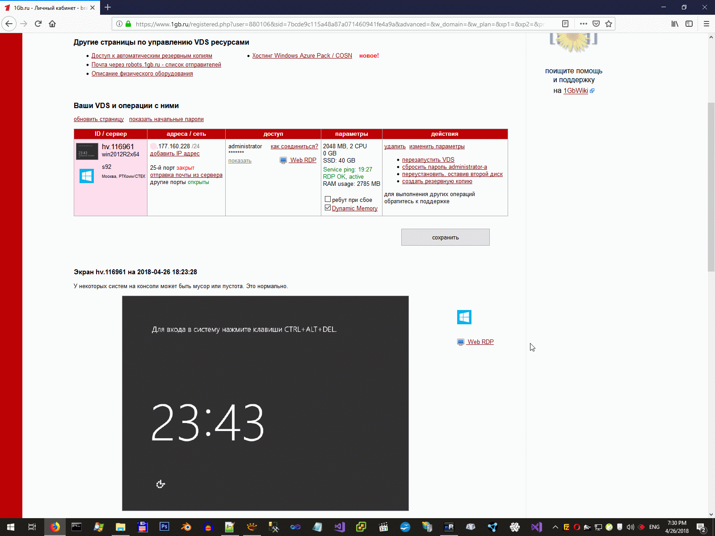The width and height of the screenshot is (715, 536).
Task: Open 'отправка почты из сервера' link
Action: coord(186,175)
